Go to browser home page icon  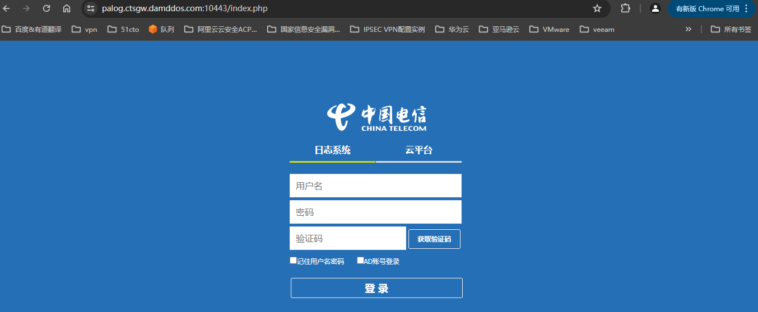point(67,8)
